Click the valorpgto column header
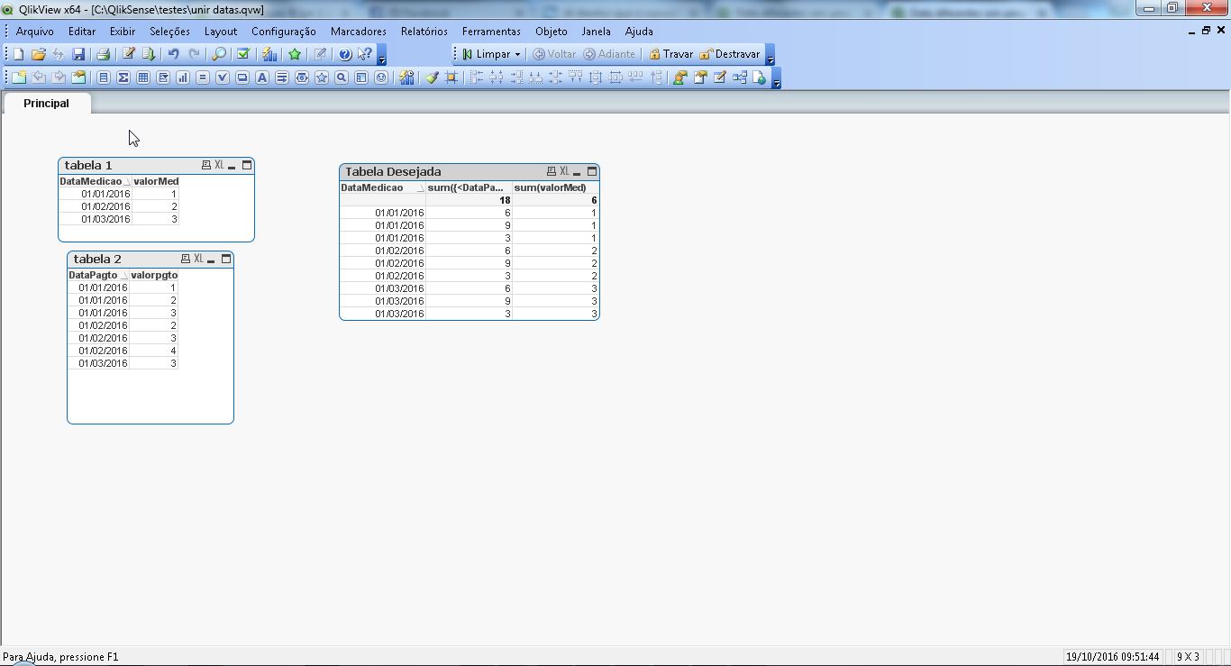The height and width of the screenshot is (666, 1231). [x=154, y=275]
